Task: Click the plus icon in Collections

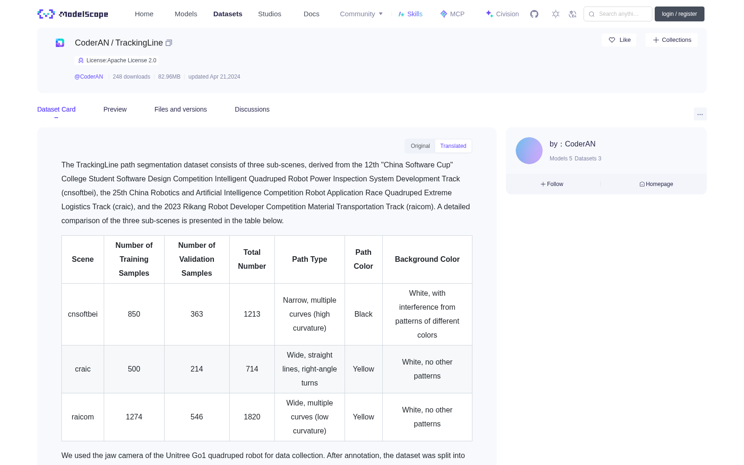Action: [x=656, y=40]
